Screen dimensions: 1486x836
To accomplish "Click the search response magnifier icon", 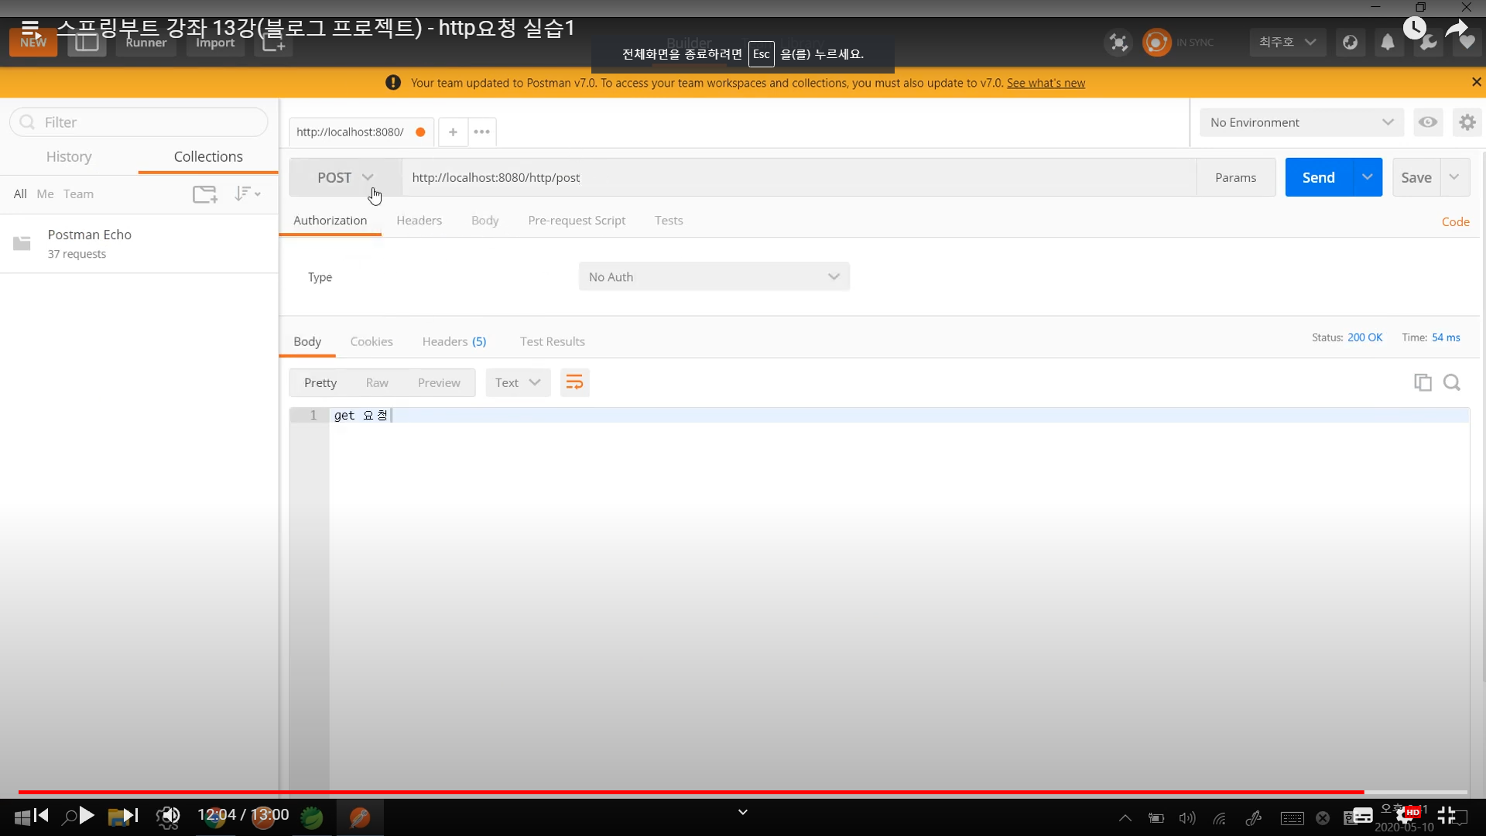I will 1452,382.
